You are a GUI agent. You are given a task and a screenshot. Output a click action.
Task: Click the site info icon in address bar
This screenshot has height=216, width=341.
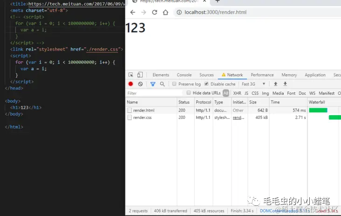pos(179,13)
